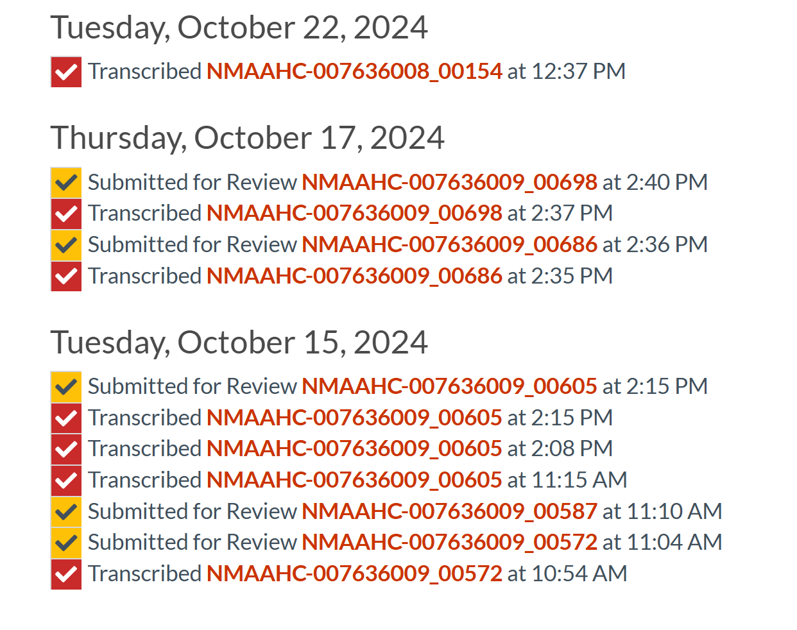Click red check icon for 00605 at 11:15 AM

[x=66, y=481]
